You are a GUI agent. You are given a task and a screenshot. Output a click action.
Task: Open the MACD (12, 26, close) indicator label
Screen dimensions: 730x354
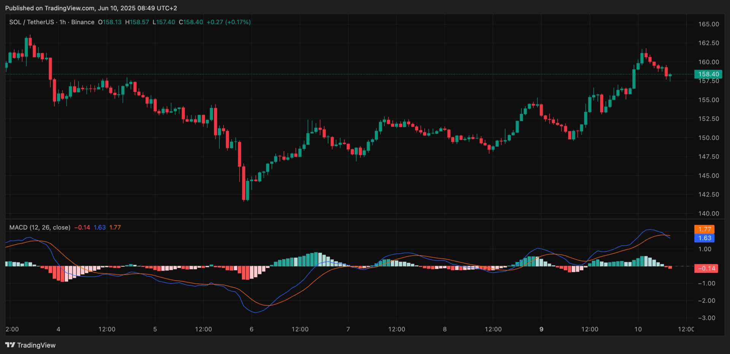[40, 227]
